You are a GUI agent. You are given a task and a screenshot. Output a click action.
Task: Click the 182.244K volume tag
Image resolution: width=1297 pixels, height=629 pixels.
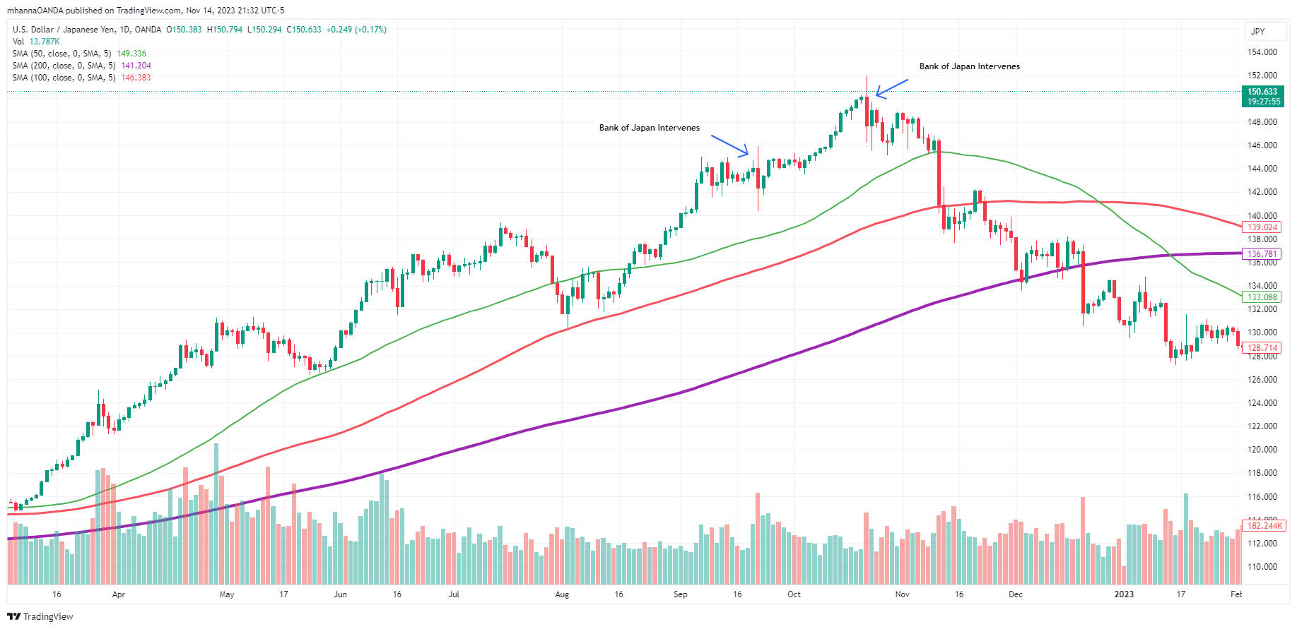(x=1264, y=526)
